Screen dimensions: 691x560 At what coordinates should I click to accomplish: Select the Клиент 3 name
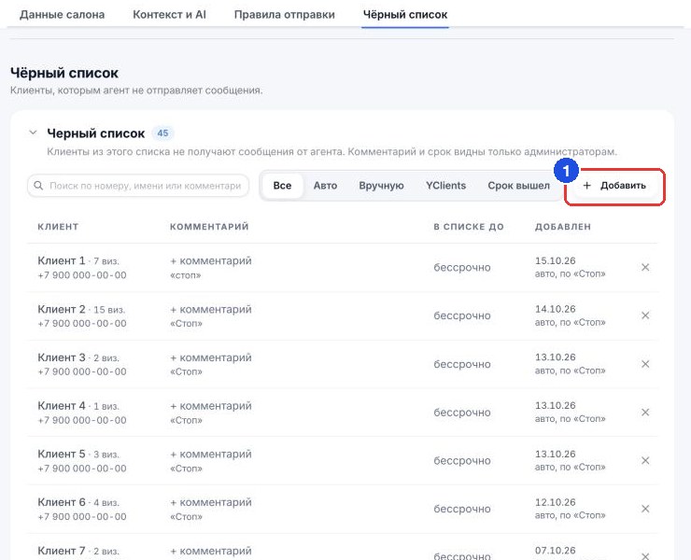coord(62,357)
